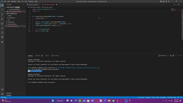Open the Selection menu
The image size is (183, 103).
click(x=13, y=1)
